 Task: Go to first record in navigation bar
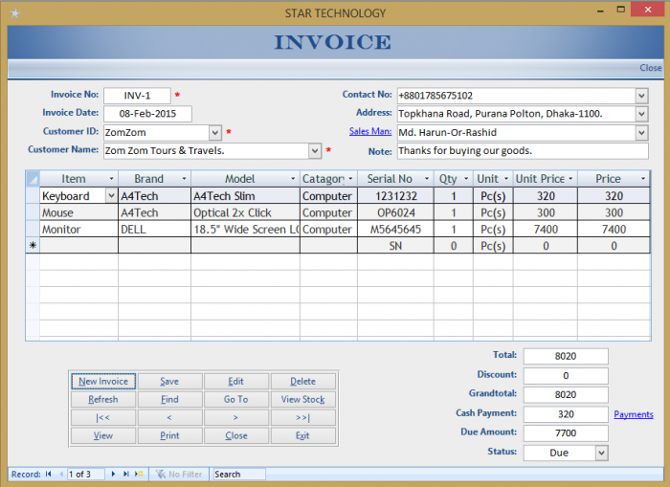tap(49, 474)
